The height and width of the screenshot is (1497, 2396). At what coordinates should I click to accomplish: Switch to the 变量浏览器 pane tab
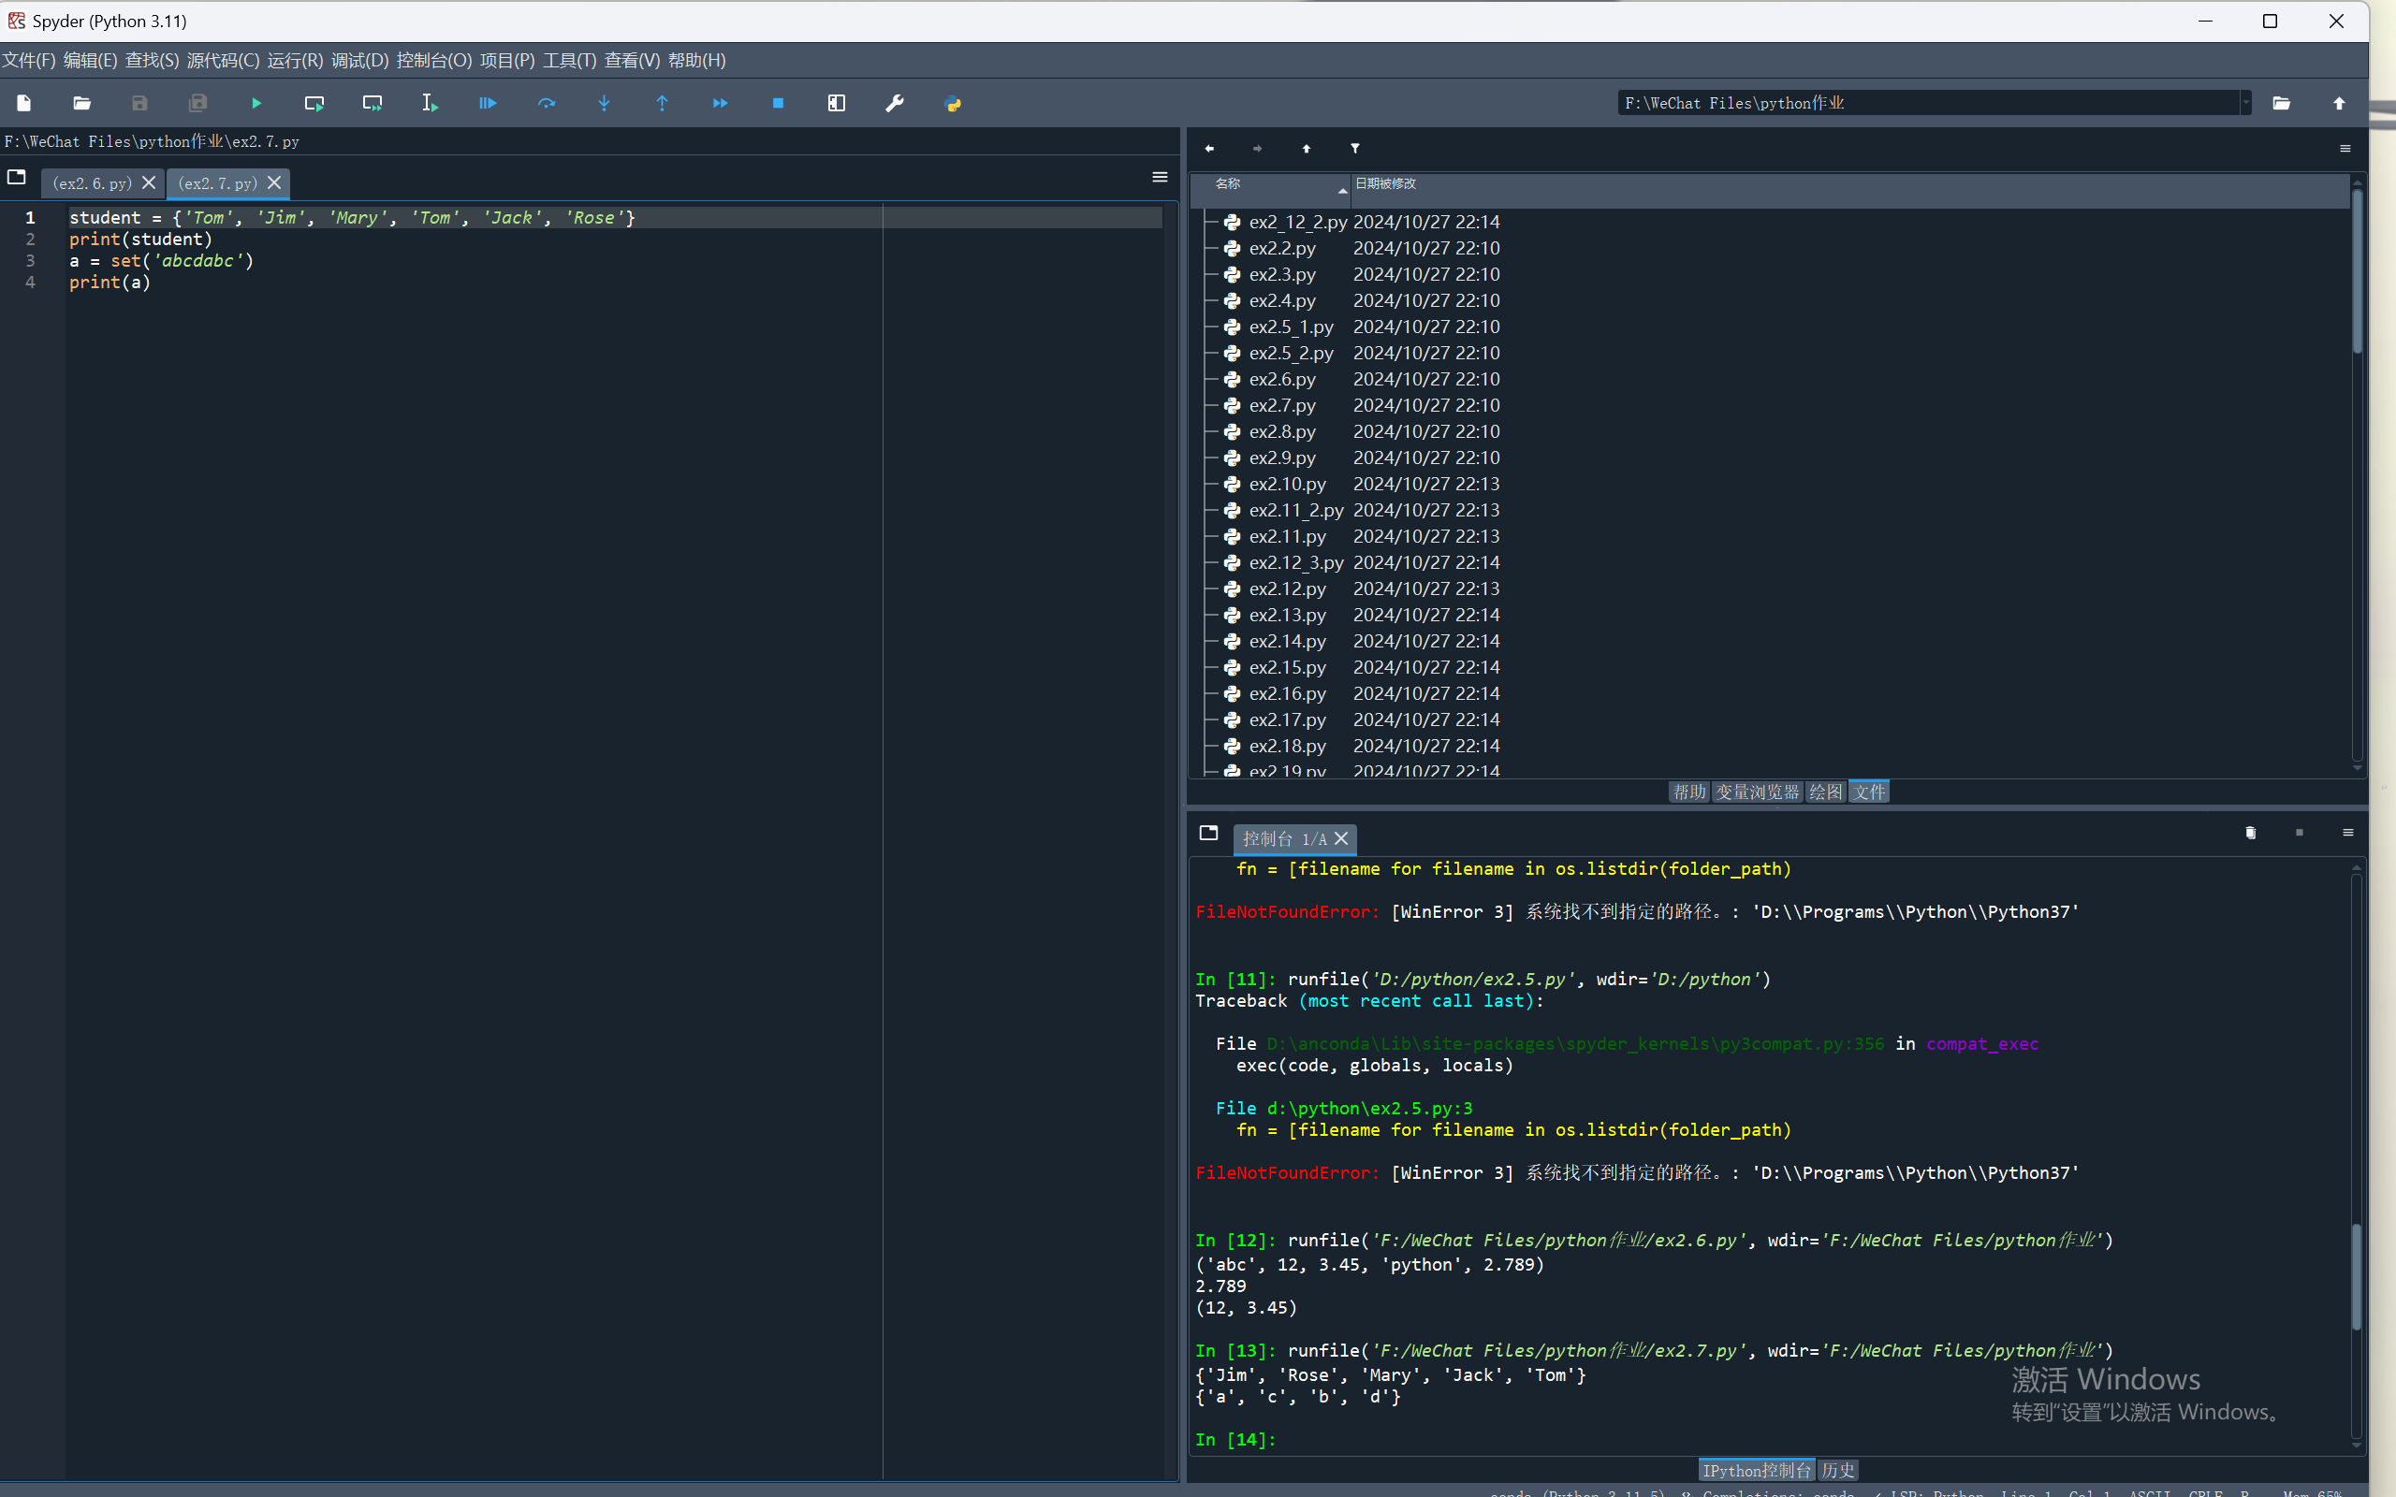point(1757,792)
